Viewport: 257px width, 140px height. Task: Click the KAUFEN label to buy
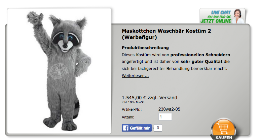click(x=224, y=137)
